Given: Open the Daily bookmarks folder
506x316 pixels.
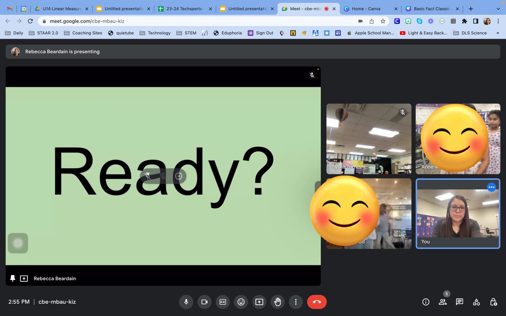Looking at the screenshot, I should point(14,33).
